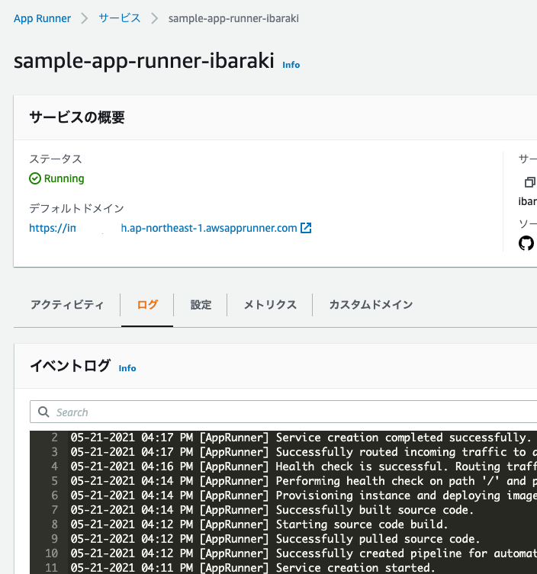
Task: Click the サービスの概要 panel heading
Action: (x=77, y=117)
